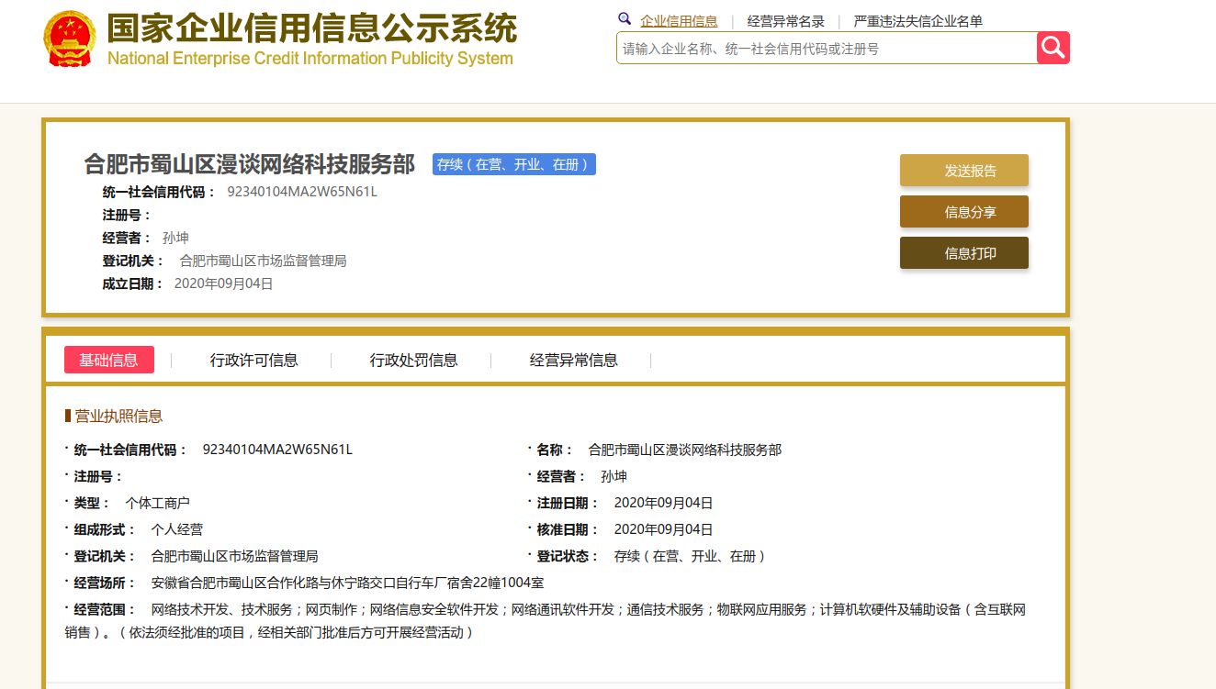Click the 发送报告 button
This screenshot has height=689, width=1216.
tap(964, 171)
